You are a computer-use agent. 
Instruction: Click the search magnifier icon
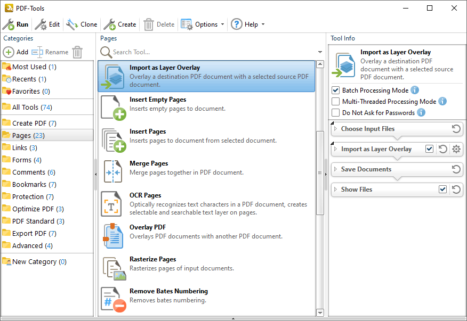coord(106,52)
